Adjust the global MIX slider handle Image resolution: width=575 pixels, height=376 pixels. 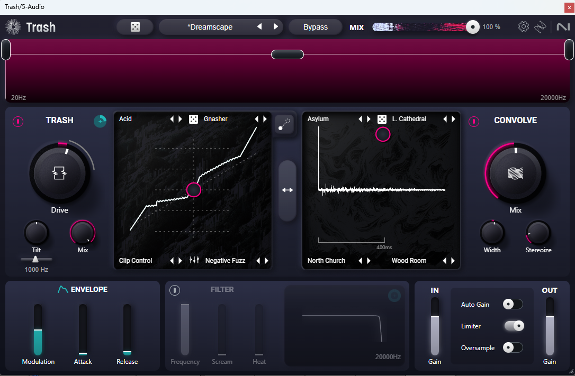(x=472, y=27)
